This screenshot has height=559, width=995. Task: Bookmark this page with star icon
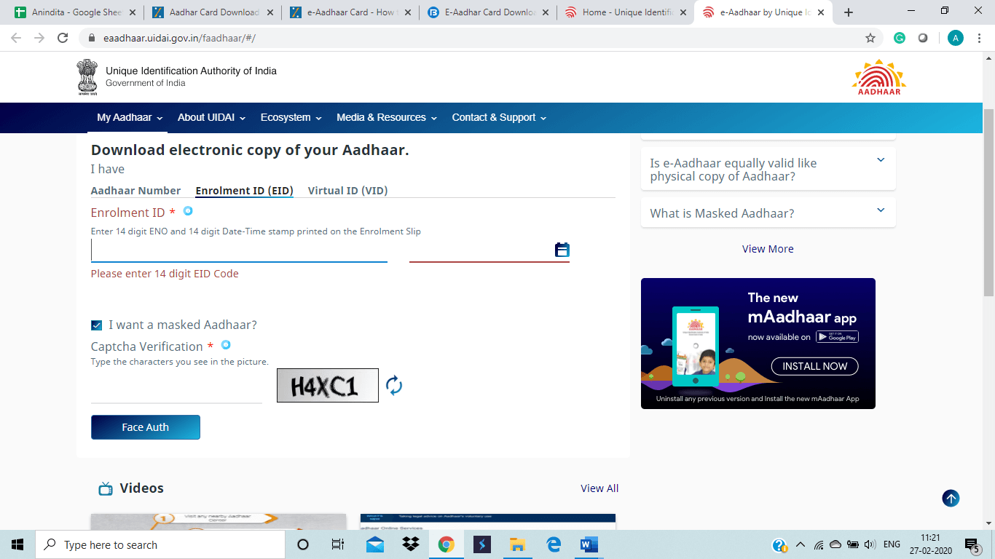870,38
